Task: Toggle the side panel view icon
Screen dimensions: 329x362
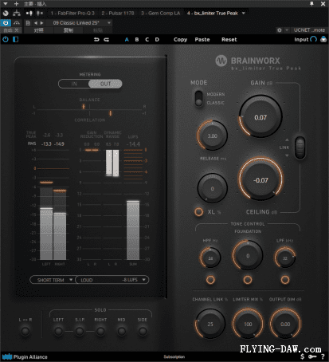Action: pyautogui.click(x=16, y=40)
